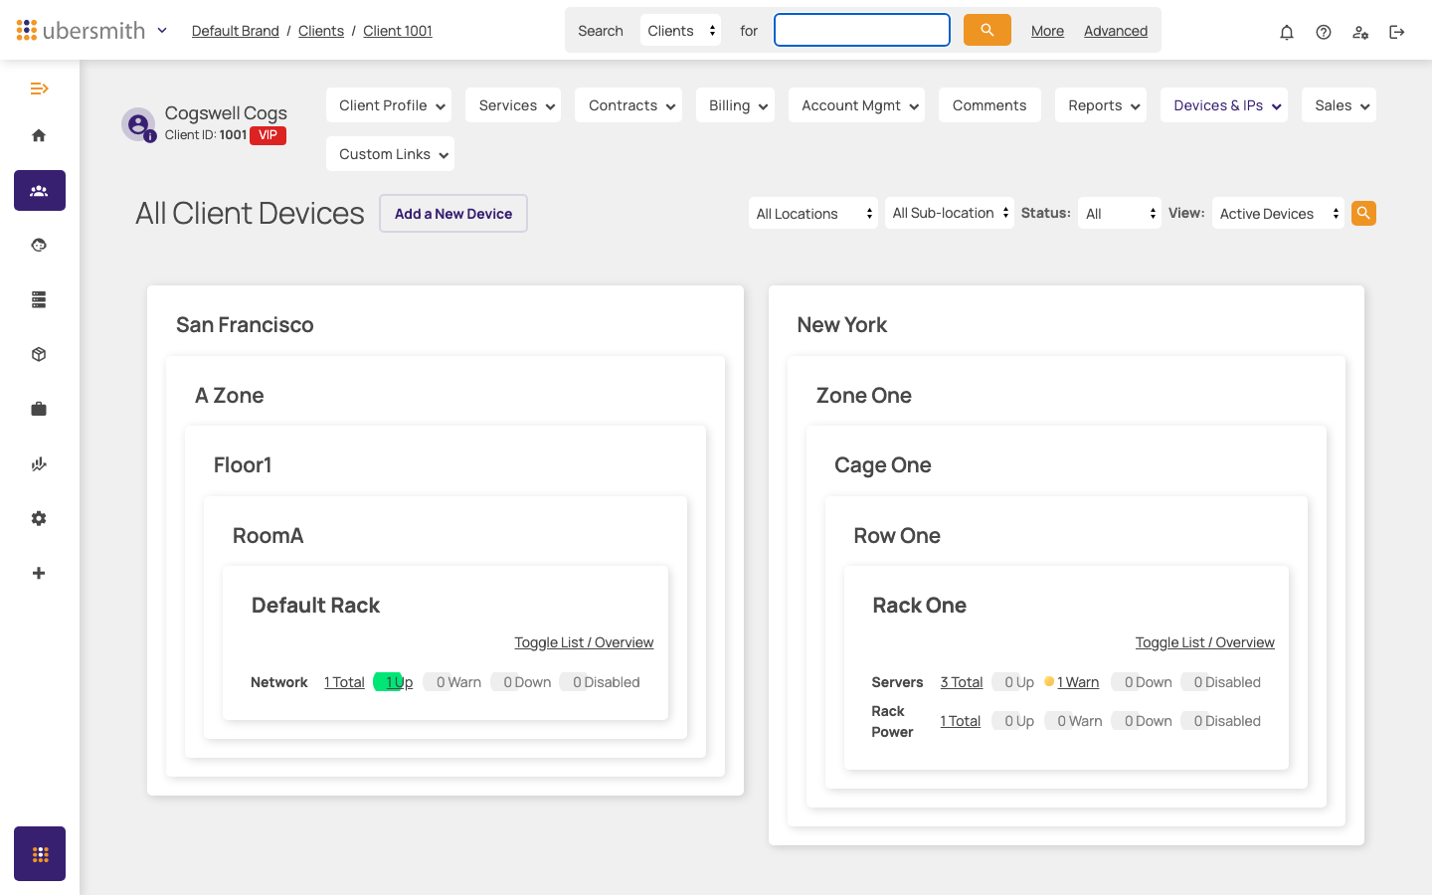
Task: Open the Status All dropdown
Action: click(x=1120, y=213)
